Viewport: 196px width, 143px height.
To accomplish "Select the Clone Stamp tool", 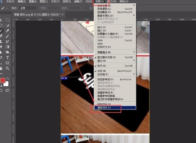I will pyautogui.click(x=1, y=41).
